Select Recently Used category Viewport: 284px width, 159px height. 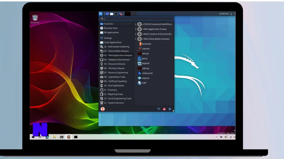pos(116,28)
